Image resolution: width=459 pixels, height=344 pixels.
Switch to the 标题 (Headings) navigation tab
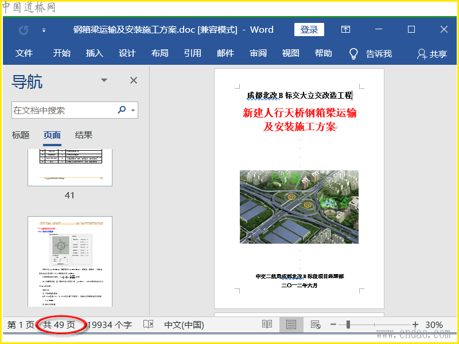tap(21, 135)
